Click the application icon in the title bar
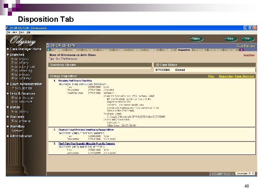Image resolution: width=265 pixels, height=194 pixels. pyautogui.click(x=7, y=28)
